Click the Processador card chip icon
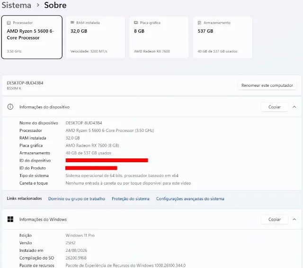 pyautogui.click(x=9, y=23)
